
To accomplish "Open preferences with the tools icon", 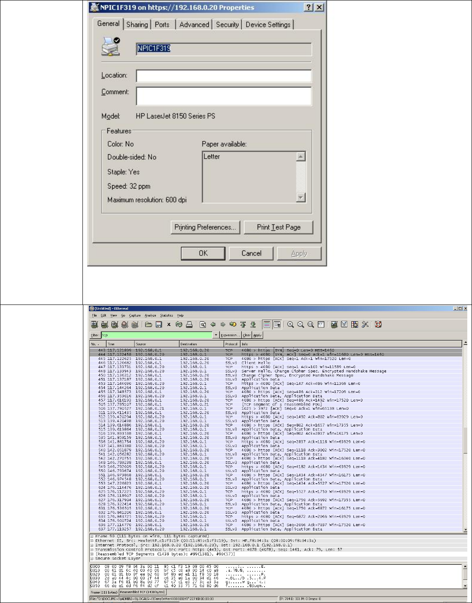I will coord(365,325).
